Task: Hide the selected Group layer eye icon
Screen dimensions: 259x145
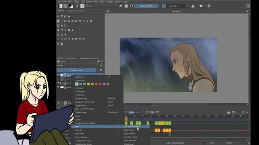Action: click(58, 75)
